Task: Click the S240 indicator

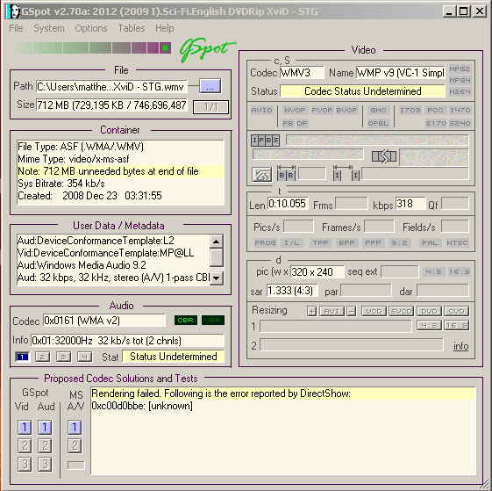Action: click(x=460, y=123)
